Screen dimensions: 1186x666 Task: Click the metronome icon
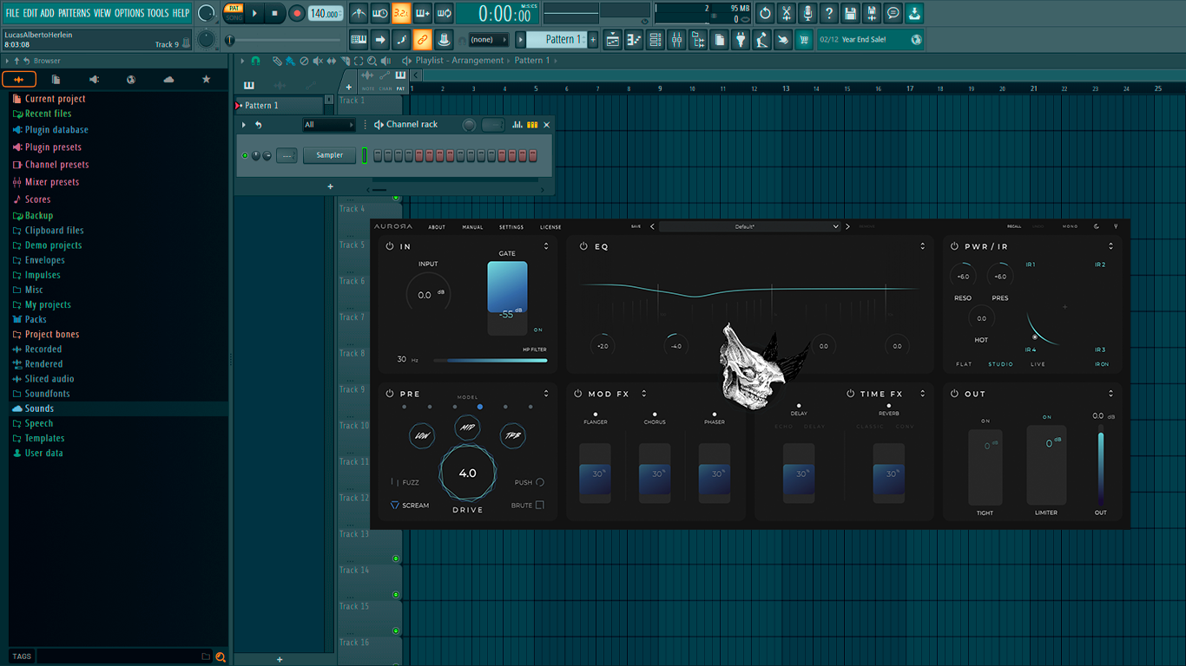pyautogui.click(x=359, y=13)
